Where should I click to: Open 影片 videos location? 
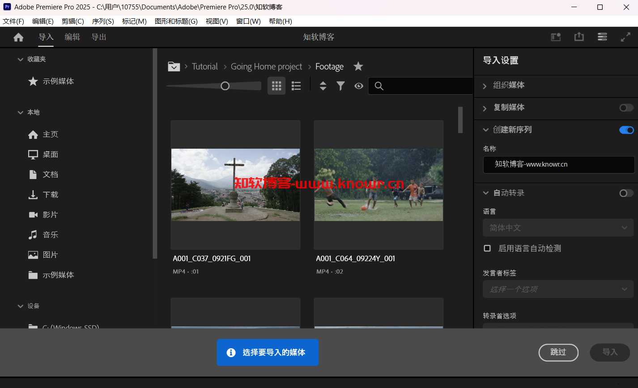tap(43, 215)
